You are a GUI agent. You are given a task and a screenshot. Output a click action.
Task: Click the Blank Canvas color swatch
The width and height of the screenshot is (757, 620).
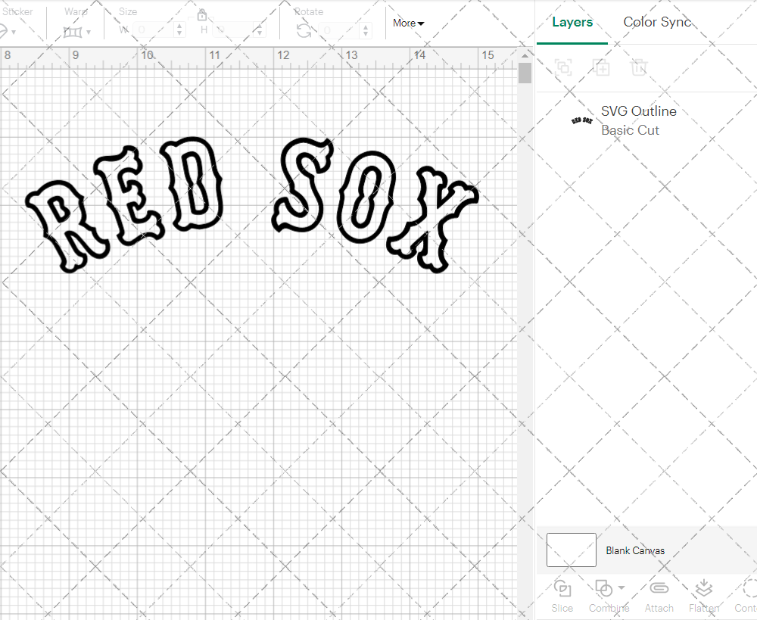[x=571, y=550]
